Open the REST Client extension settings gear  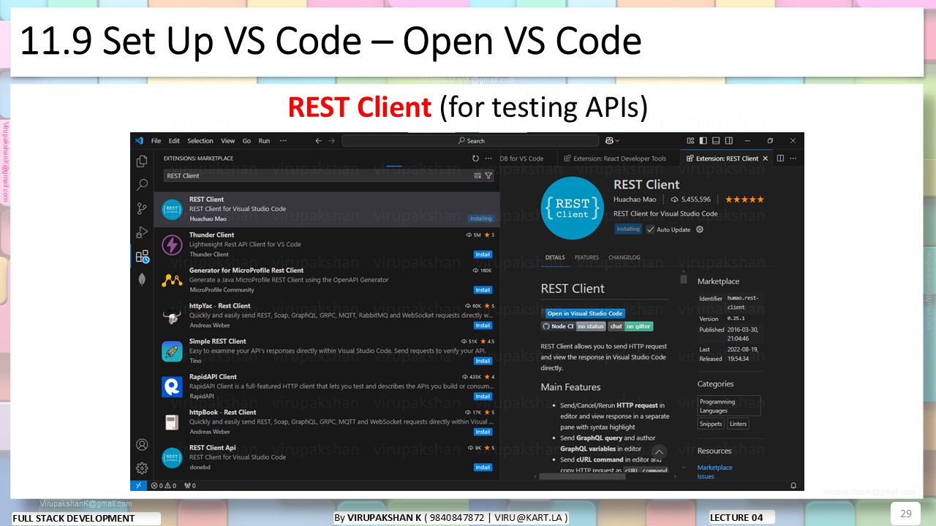click(x=700, y=229)
